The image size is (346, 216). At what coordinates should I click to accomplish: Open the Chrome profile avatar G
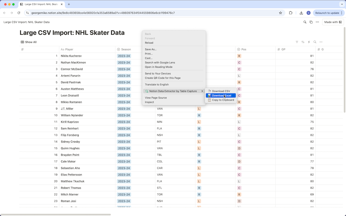[308, 13]
